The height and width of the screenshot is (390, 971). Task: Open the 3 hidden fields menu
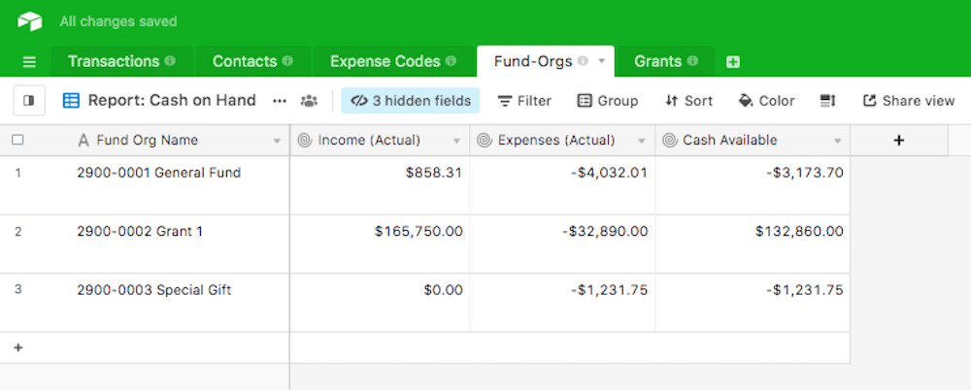410,101
